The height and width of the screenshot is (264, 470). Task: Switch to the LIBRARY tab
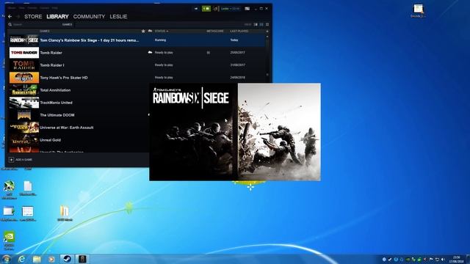point(57,16)
